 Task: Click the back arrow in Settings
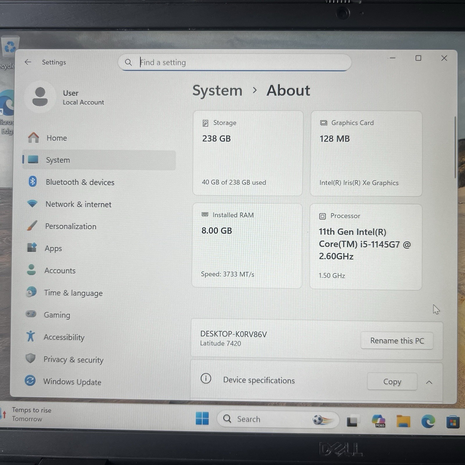click(28, 62)
